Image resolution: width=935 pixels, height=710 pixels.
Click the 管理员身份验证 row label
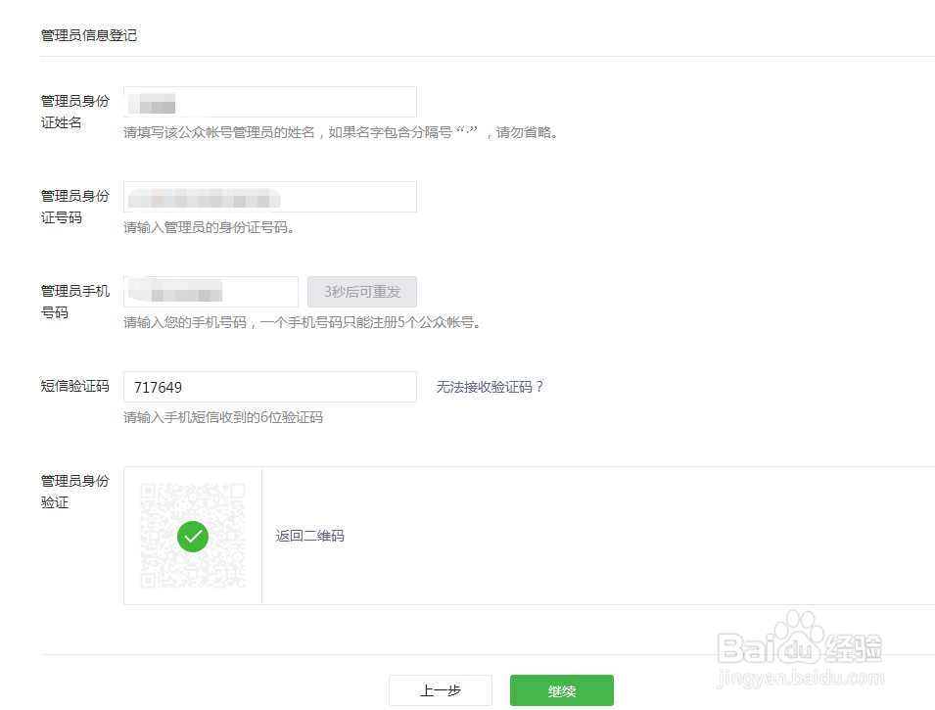point(75,492)
